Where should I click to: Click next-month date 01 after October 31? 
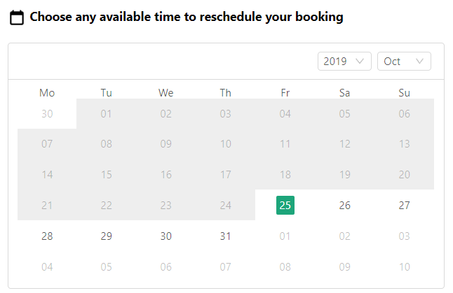click(285, 236)
